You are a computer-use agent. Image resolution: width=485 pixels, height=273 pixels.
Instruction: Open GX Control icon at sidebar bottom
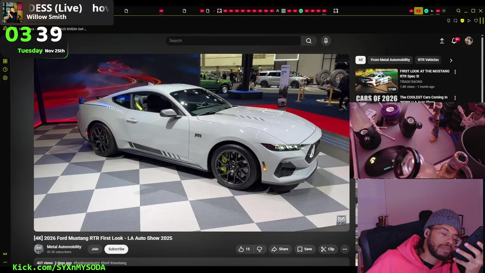[x=5, y=254]
